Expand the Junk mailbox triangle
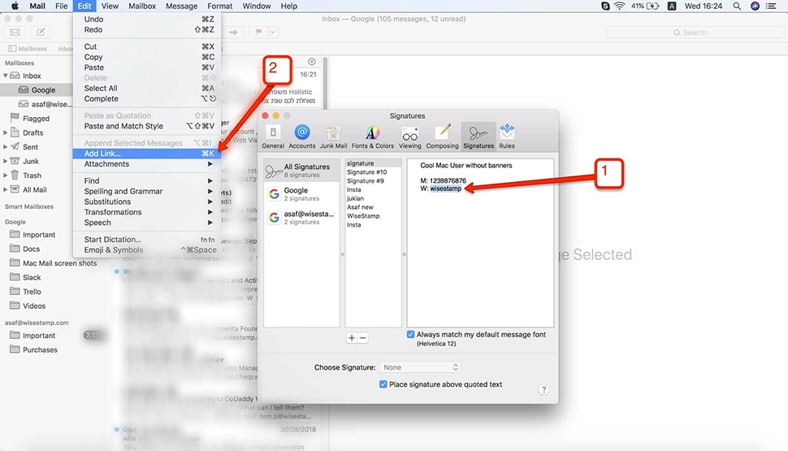Image resolution: width=788 pixels, height=451 pixels. 6,161
